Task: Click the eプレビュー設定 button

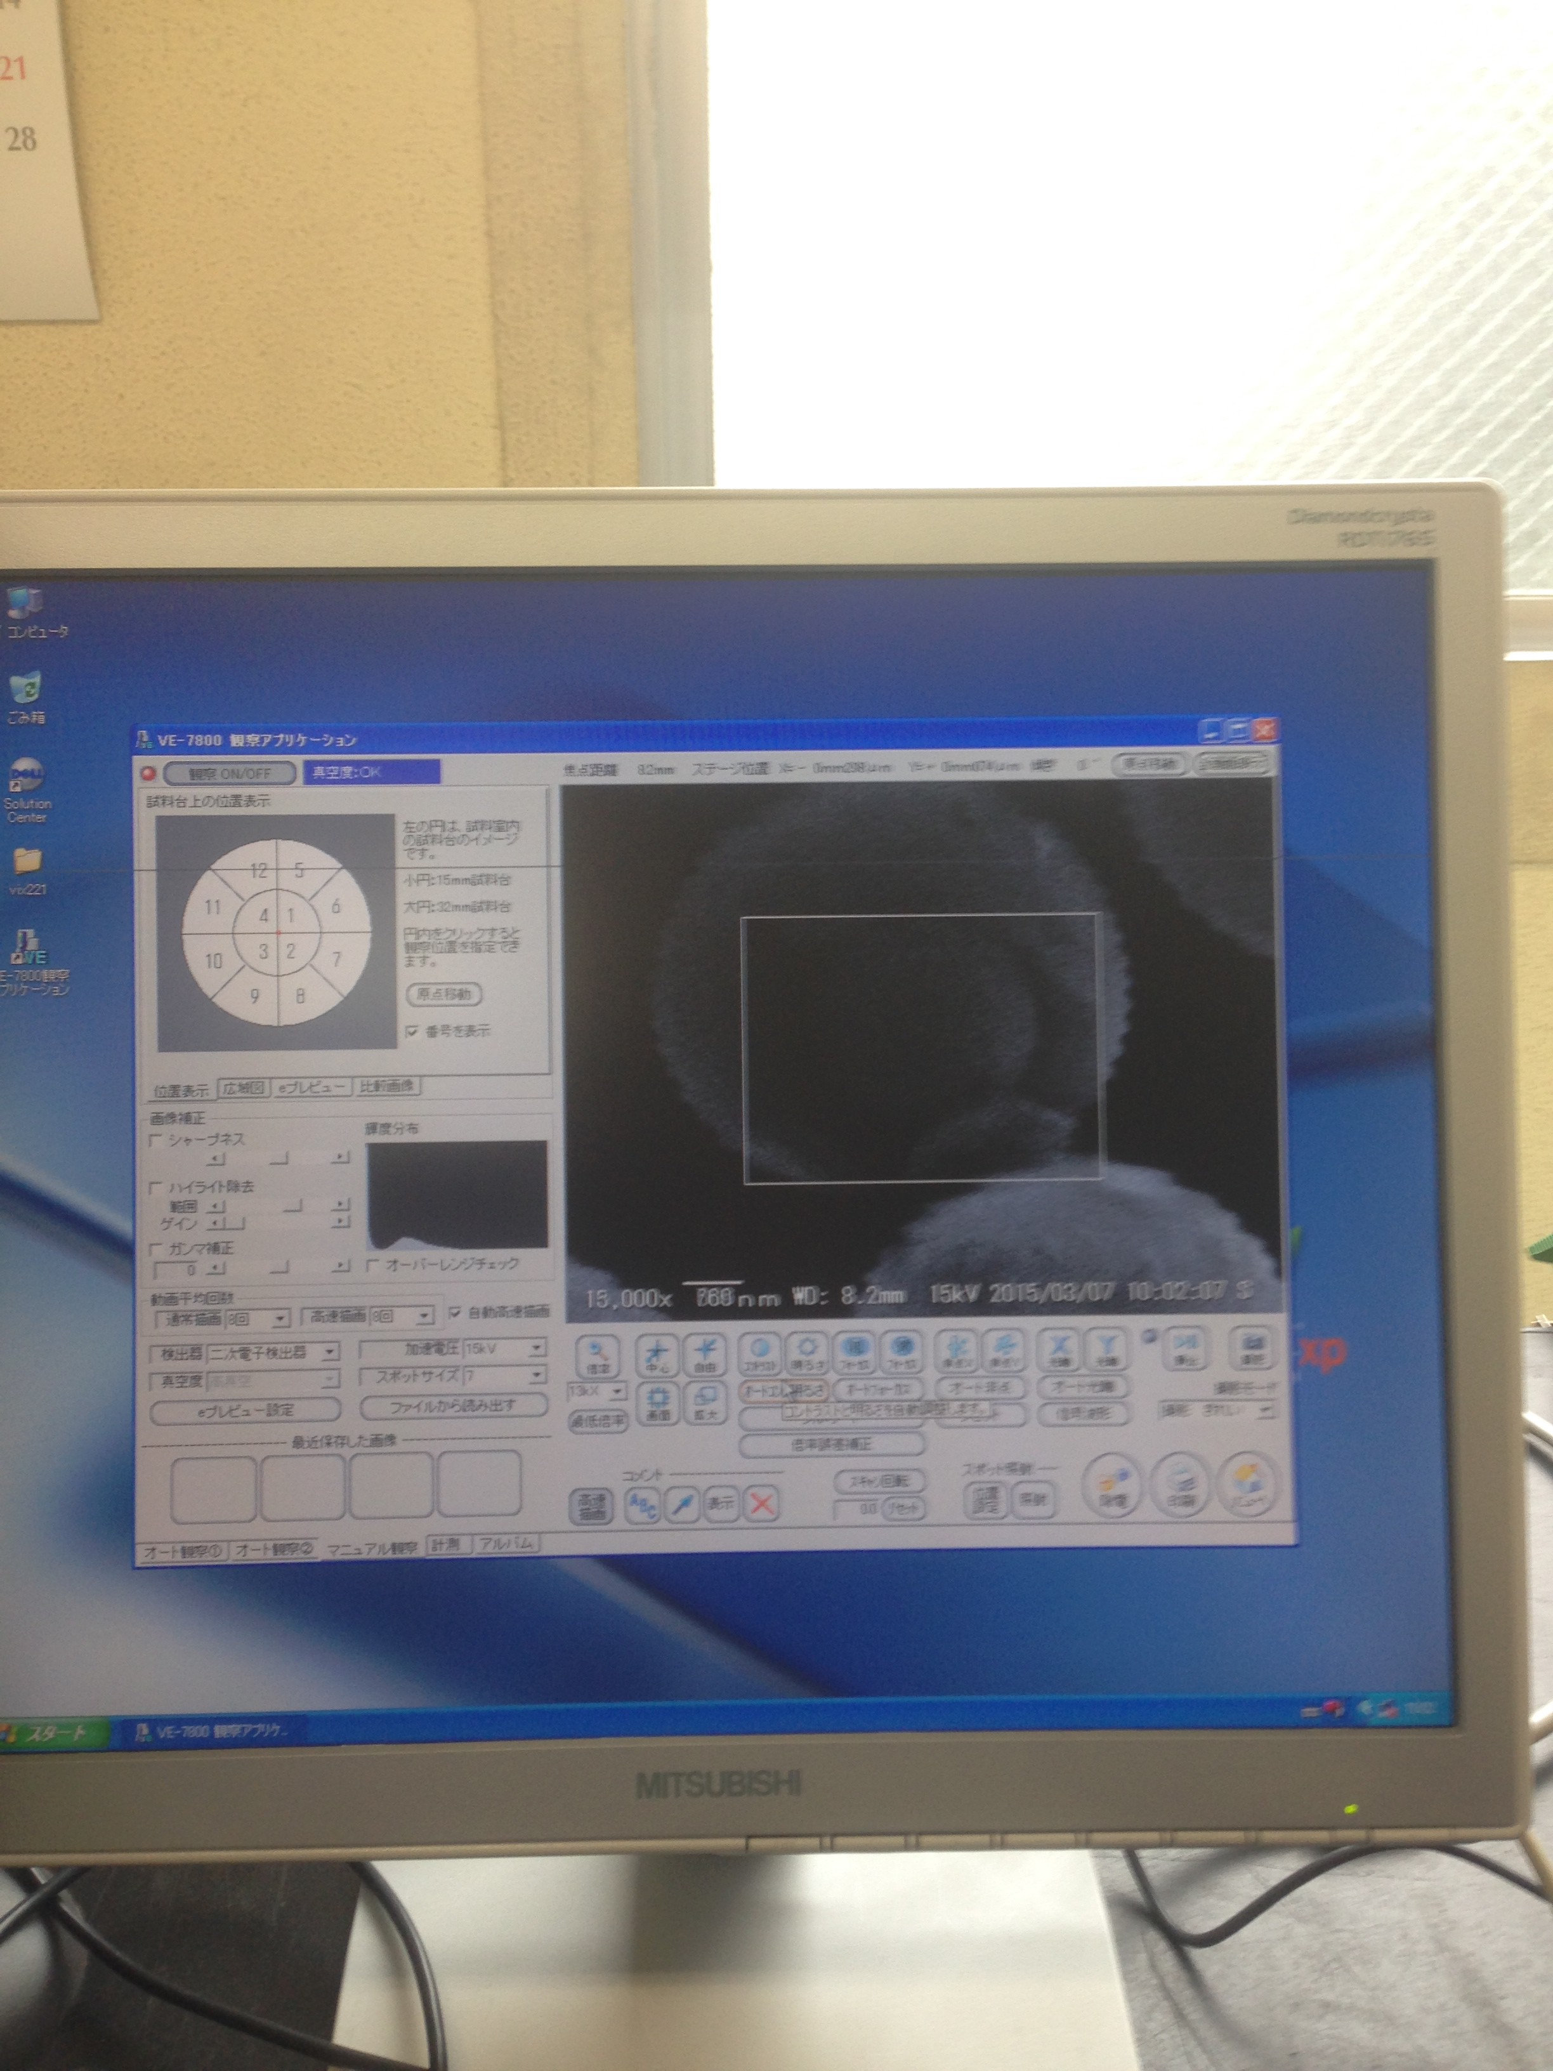Action: (246, 1410)
